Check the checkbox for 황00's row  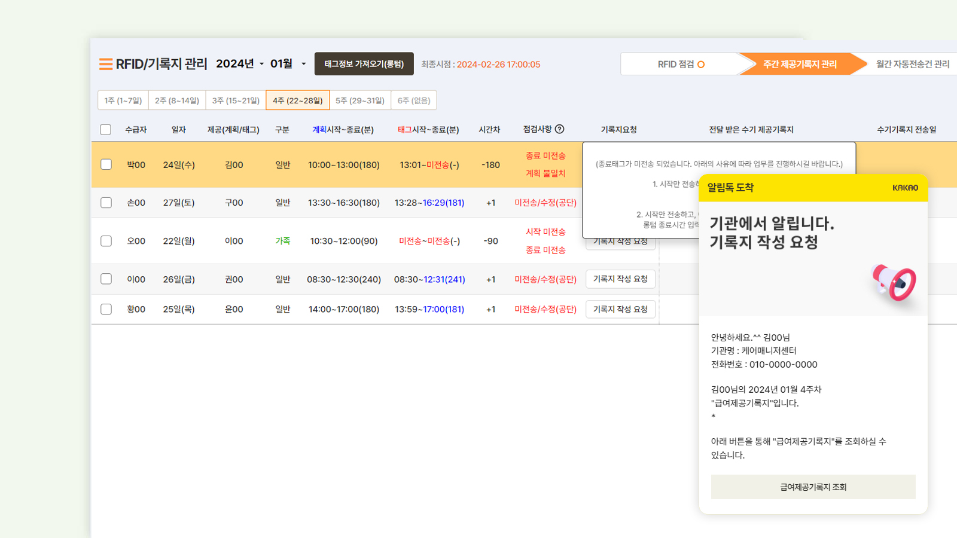click(106, 309)
